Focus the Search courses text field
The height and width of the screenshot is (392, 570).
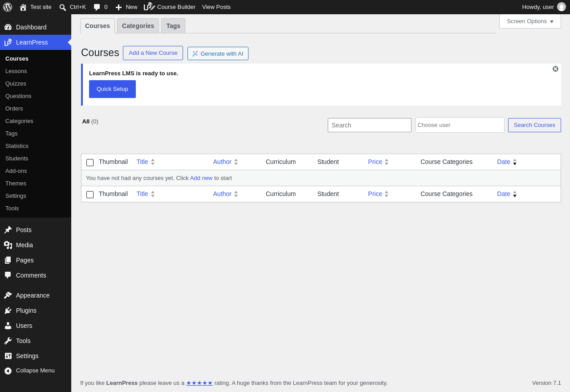pos(370,125)
